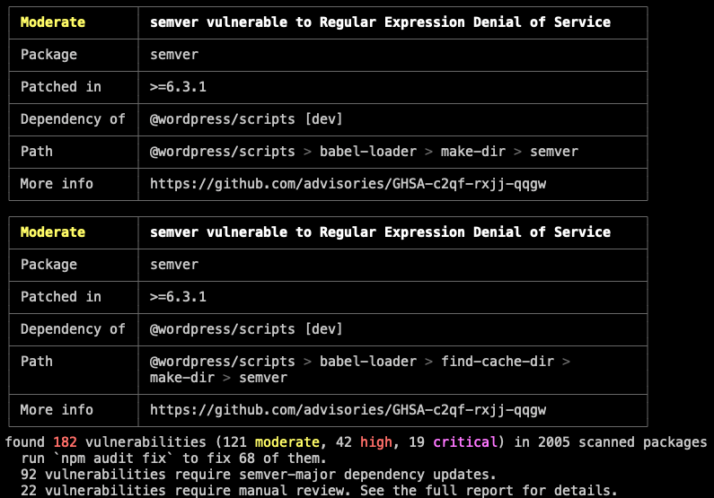The height and width of the screenshot is (498, 714).
Task: Click '>=6.3.1' in the find-cache-dir advisory table
Action: point(178,297)
